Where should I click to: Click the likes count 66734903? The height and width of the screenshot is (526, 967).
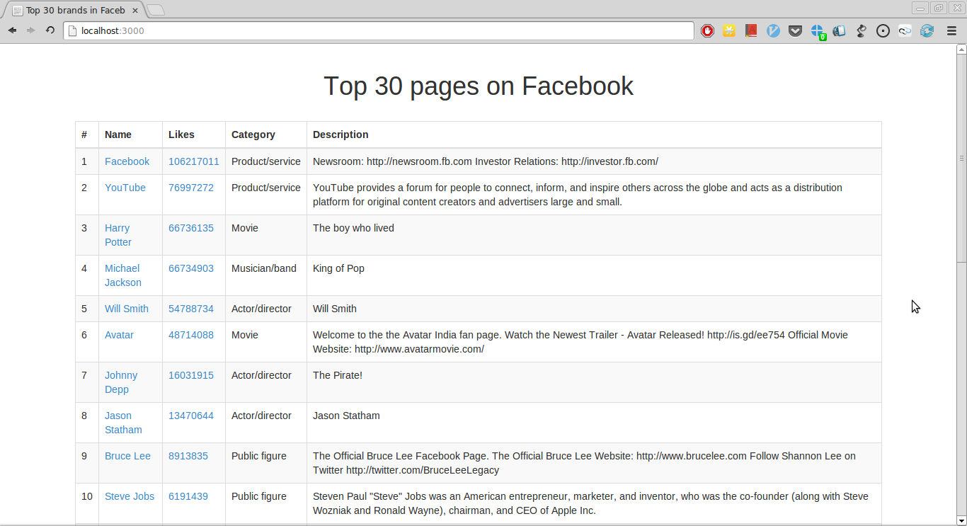pos(191,268)
